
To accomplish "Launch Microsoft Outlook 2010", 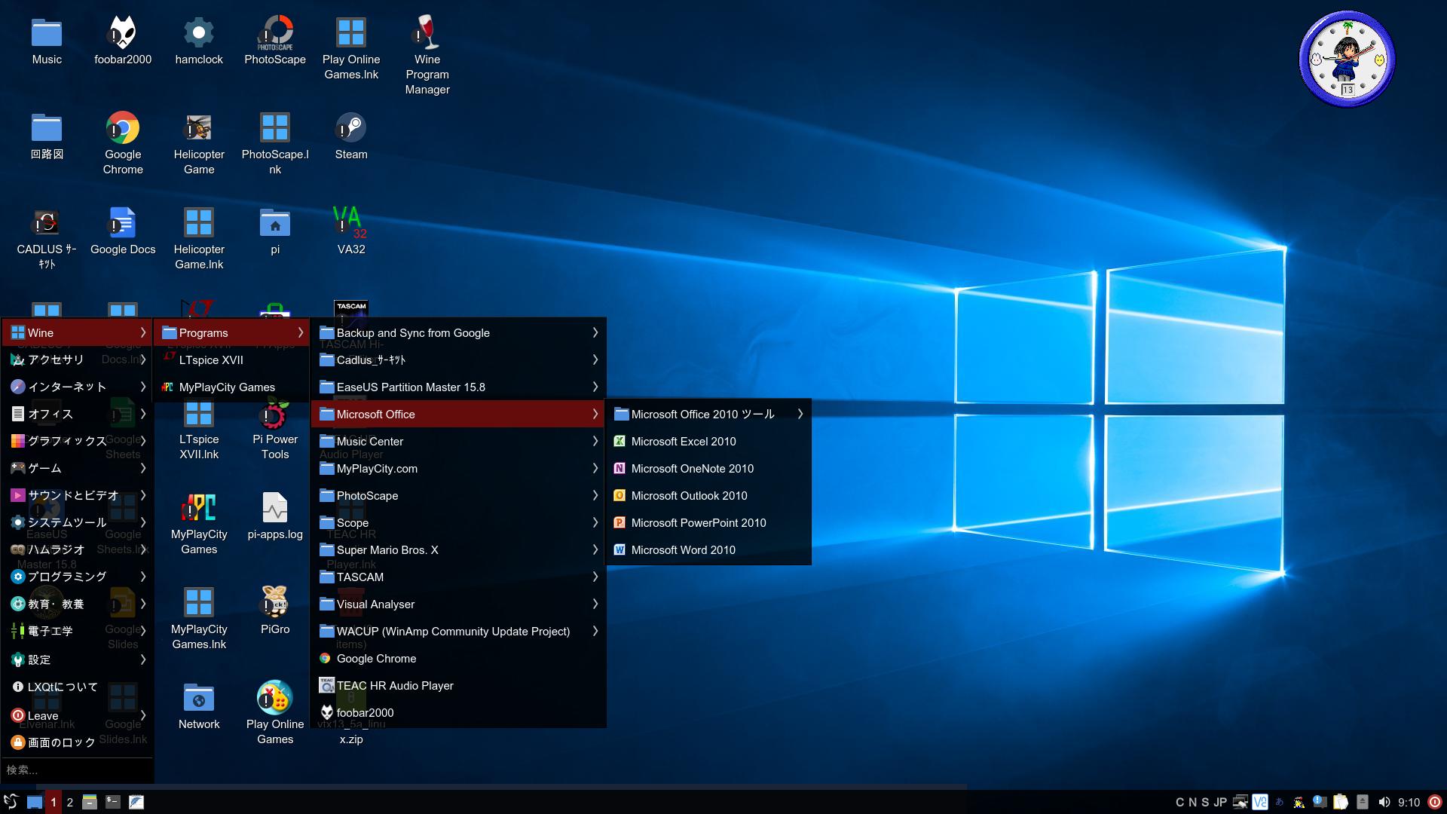I will coord(689,496).
